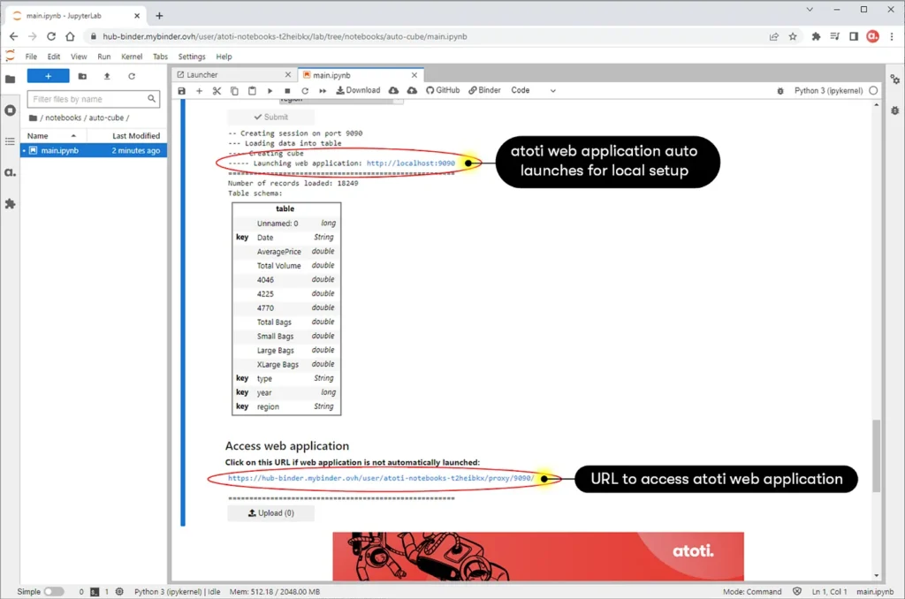
Task: Click the auto-cube breadcrumb folder
Action: tap(106, 118)
